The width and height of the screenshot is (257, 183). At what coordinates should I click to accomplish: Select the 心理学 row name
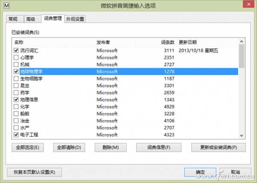[x=27, y=58]
